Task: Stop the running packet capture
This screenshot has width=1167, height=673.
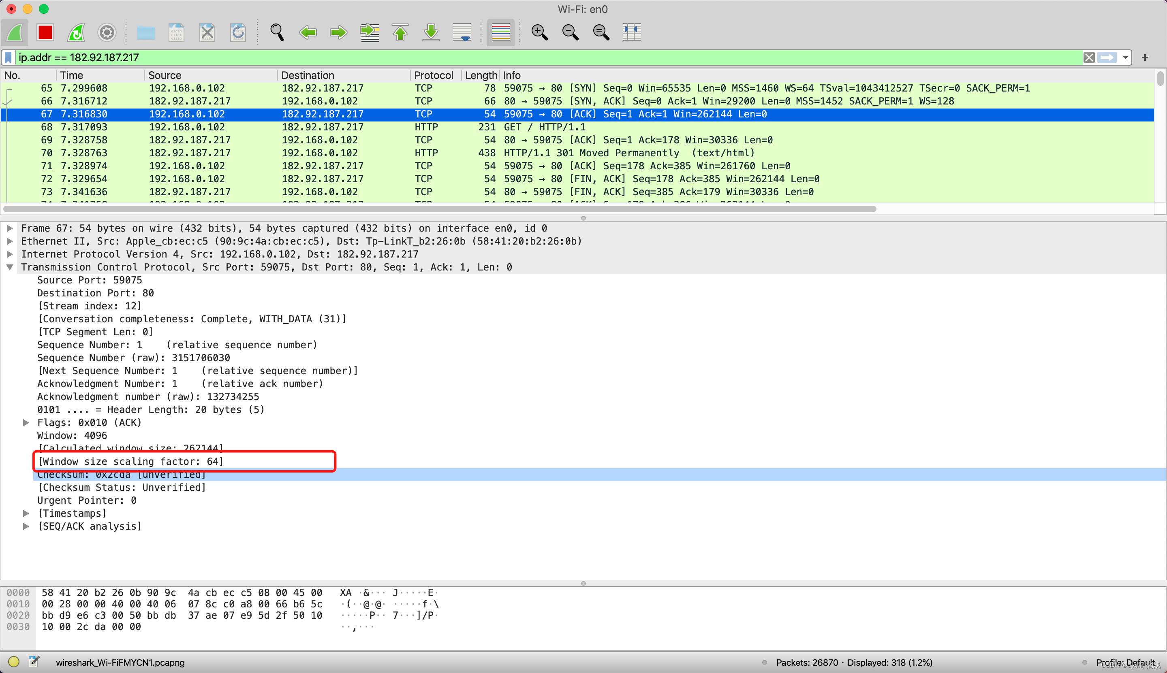Action: point(45,32)
